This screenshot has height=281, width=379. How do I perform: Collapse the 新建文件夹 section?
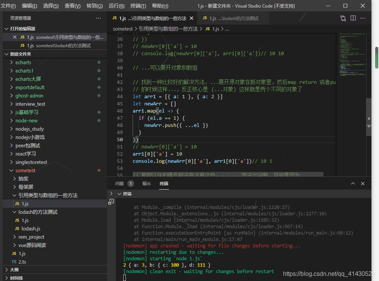coord(55,54)
